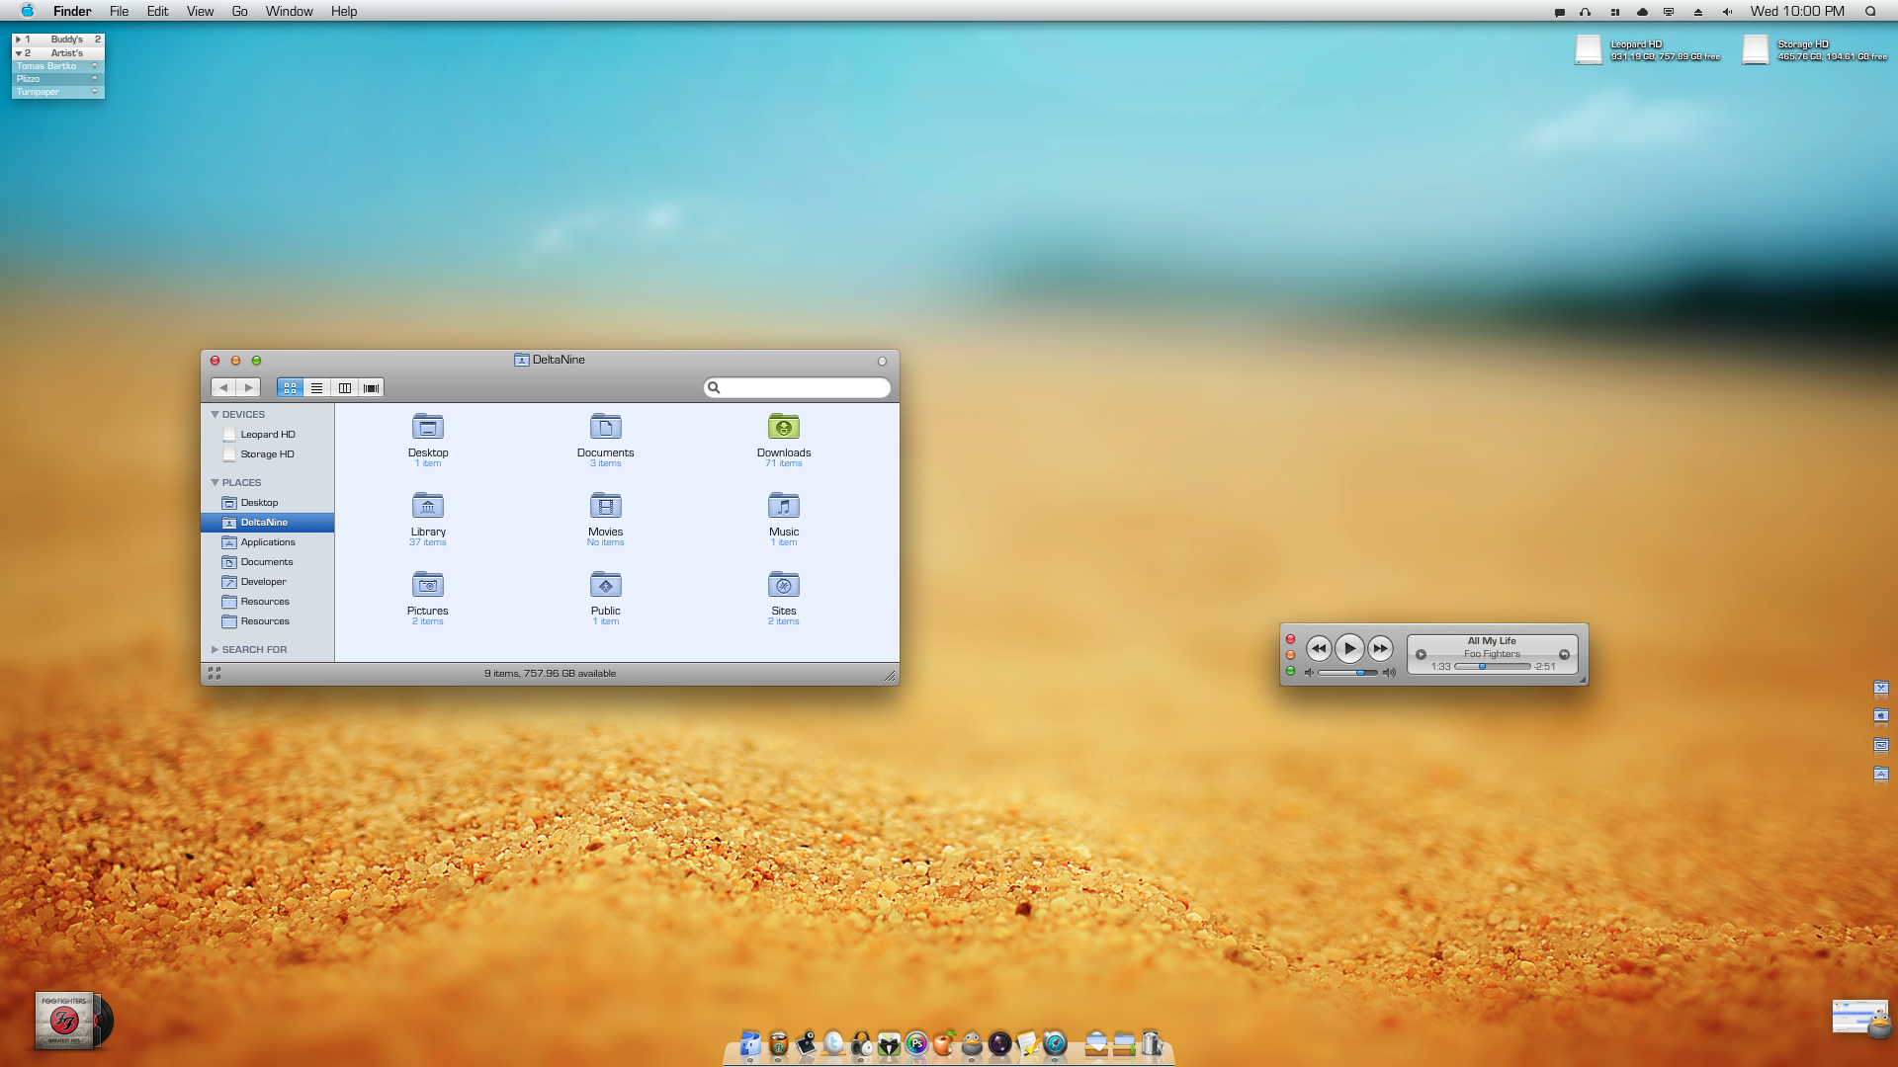Skip to previous track in mini player
This screenshot has height=1067, width=1898.
pos(1319,648)
